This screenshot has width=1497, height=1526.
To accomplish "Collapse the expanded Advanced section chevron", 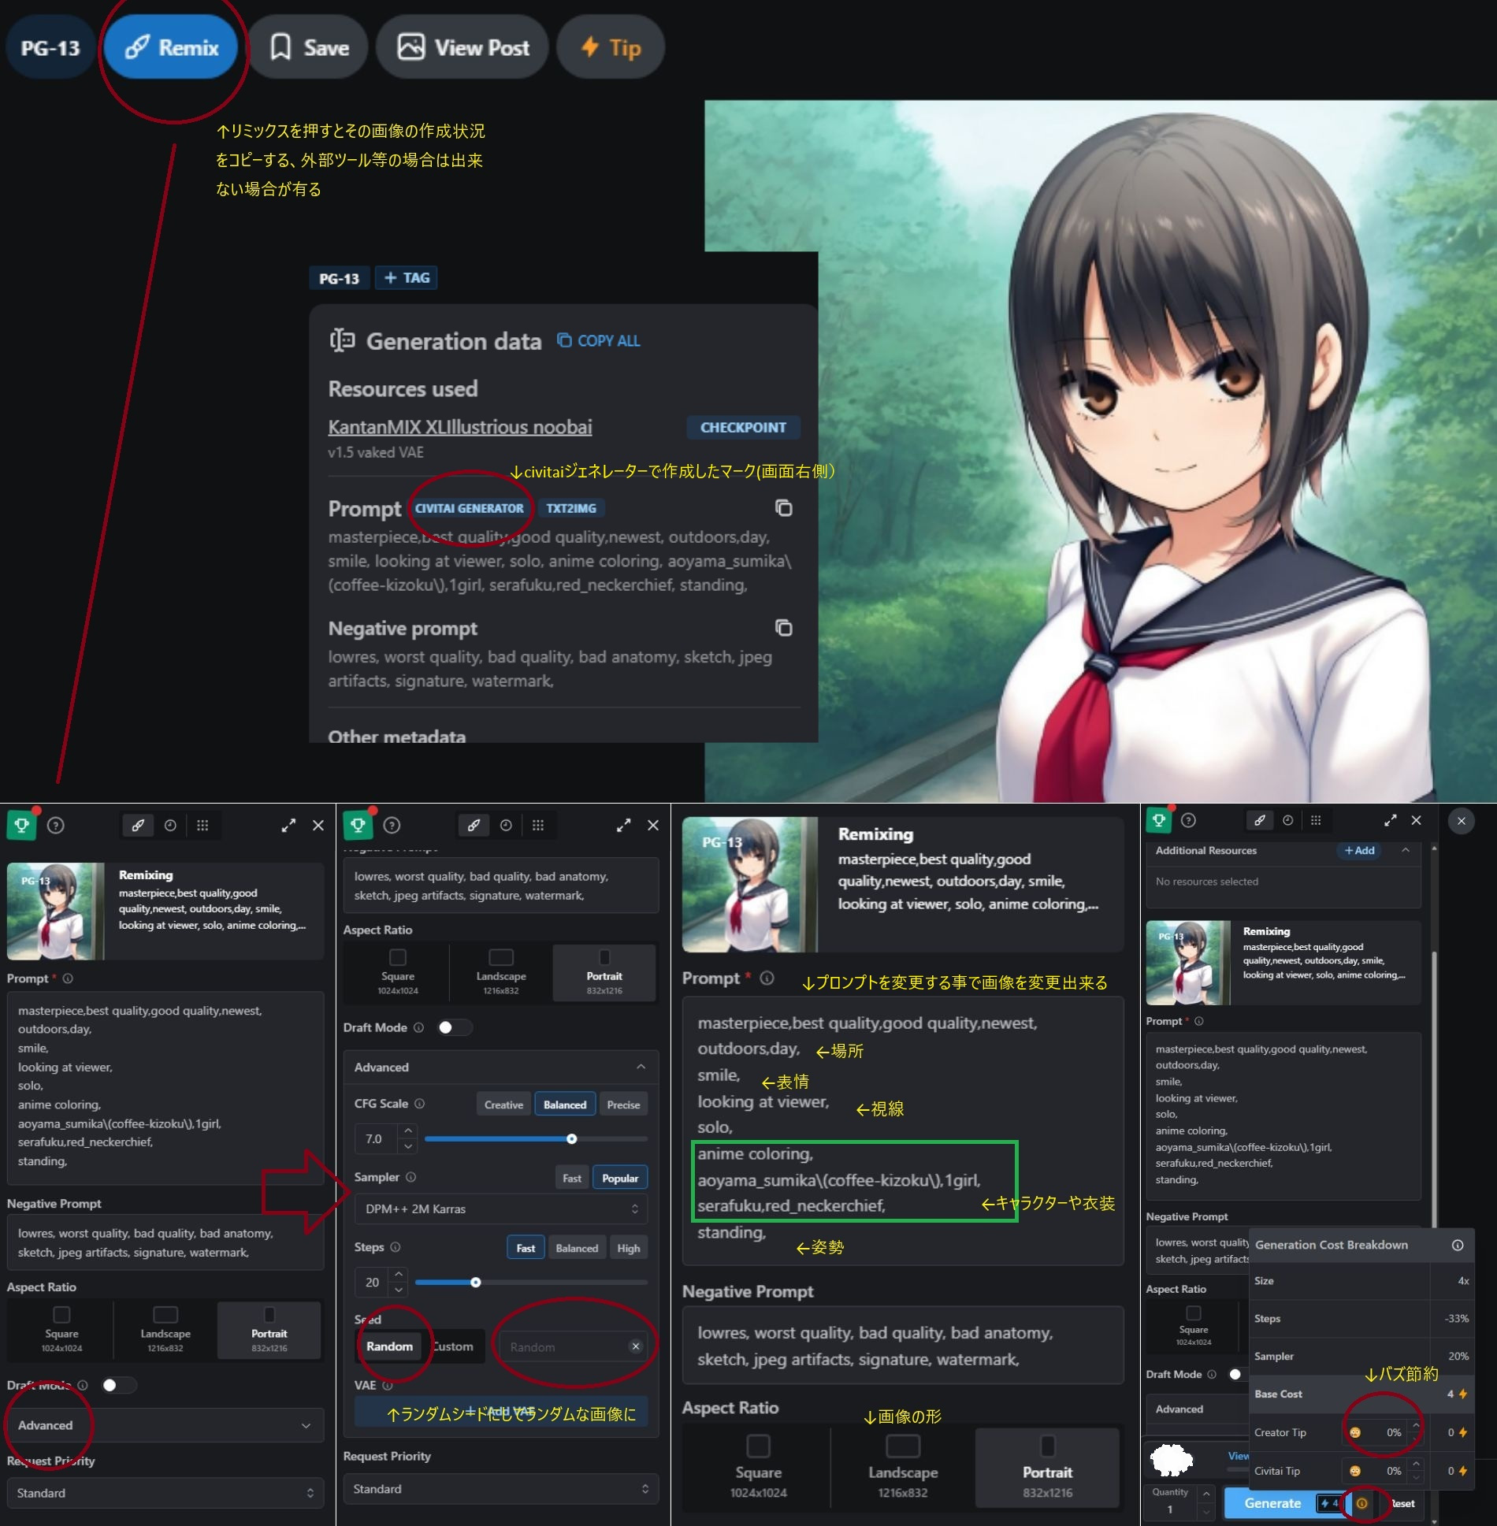I will (x=641, y=1067).
